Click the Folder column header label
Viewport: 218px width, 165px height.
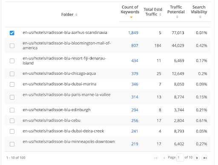click(67, 15)
